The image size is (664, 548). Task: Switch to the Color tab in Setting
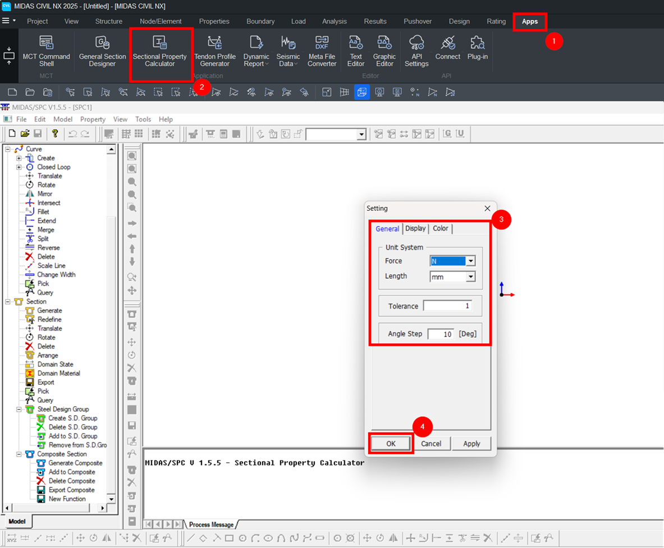click(x=441, y=229)
